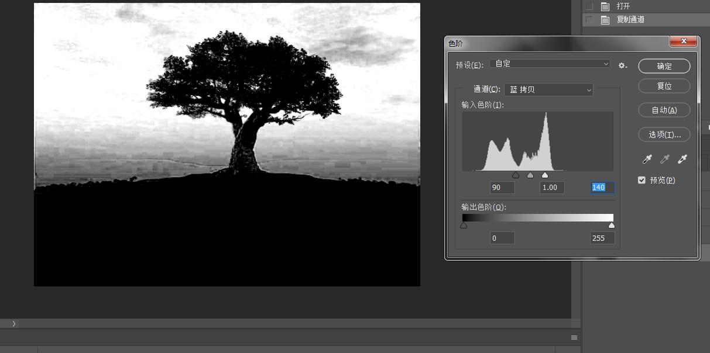
Task: Click midtone field showing 1.00
Action: click(x=552, y=188)
